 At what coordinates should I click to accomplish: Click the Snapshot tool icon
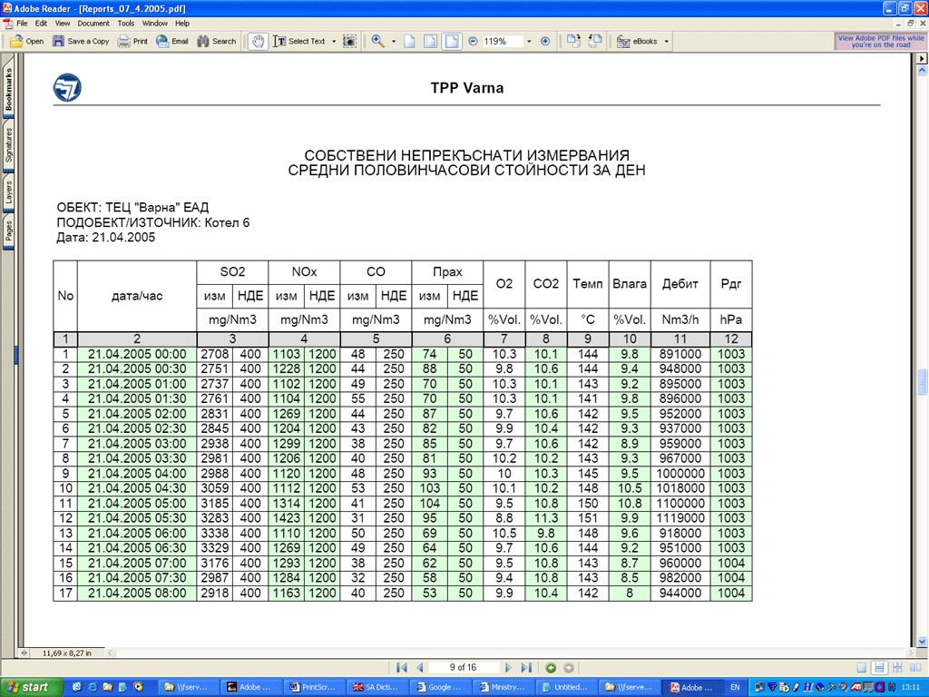coord(349,41)
